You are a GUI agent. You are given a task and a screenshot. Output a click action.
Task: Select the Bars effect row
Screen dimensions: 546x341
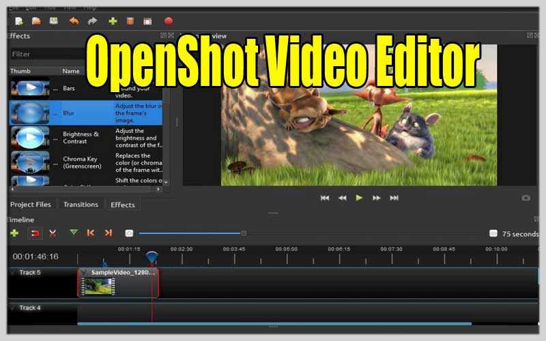pos(86,89)
